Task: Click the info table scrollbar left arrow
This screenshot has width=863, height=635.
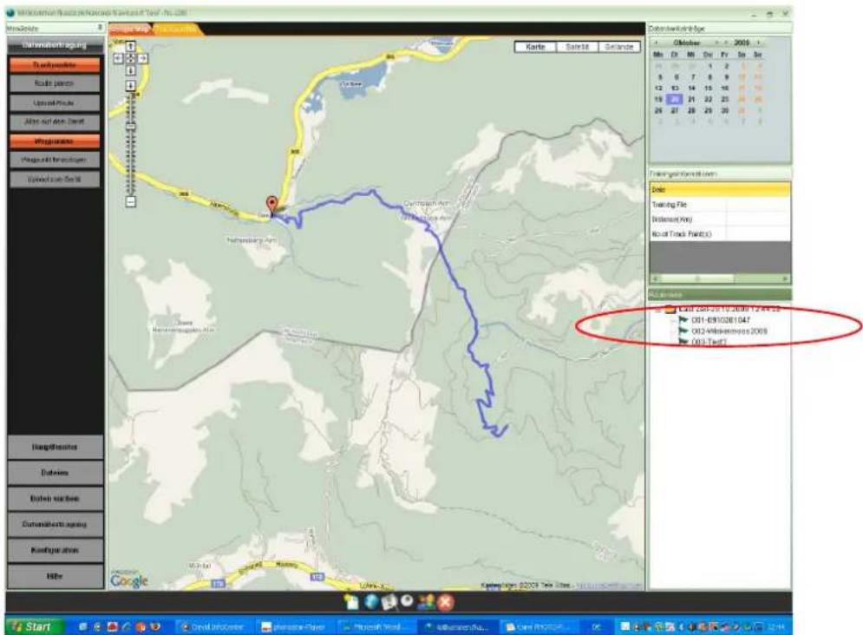Action: tap(655, 279)
